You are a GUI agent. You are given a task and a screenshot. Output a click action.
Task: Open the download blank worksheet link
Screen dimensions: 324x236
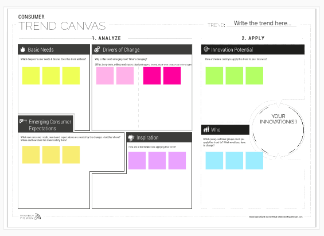point(276,217)
